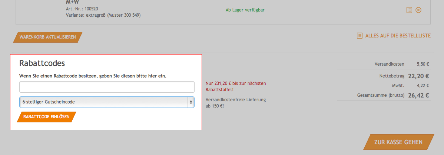
Task: Click the red Rabattstaffel notice text
Action: click(x=235, y=86)
